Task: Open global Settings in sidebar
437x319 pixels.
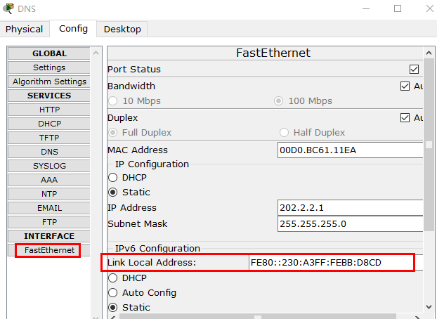Action: point(49,67)
